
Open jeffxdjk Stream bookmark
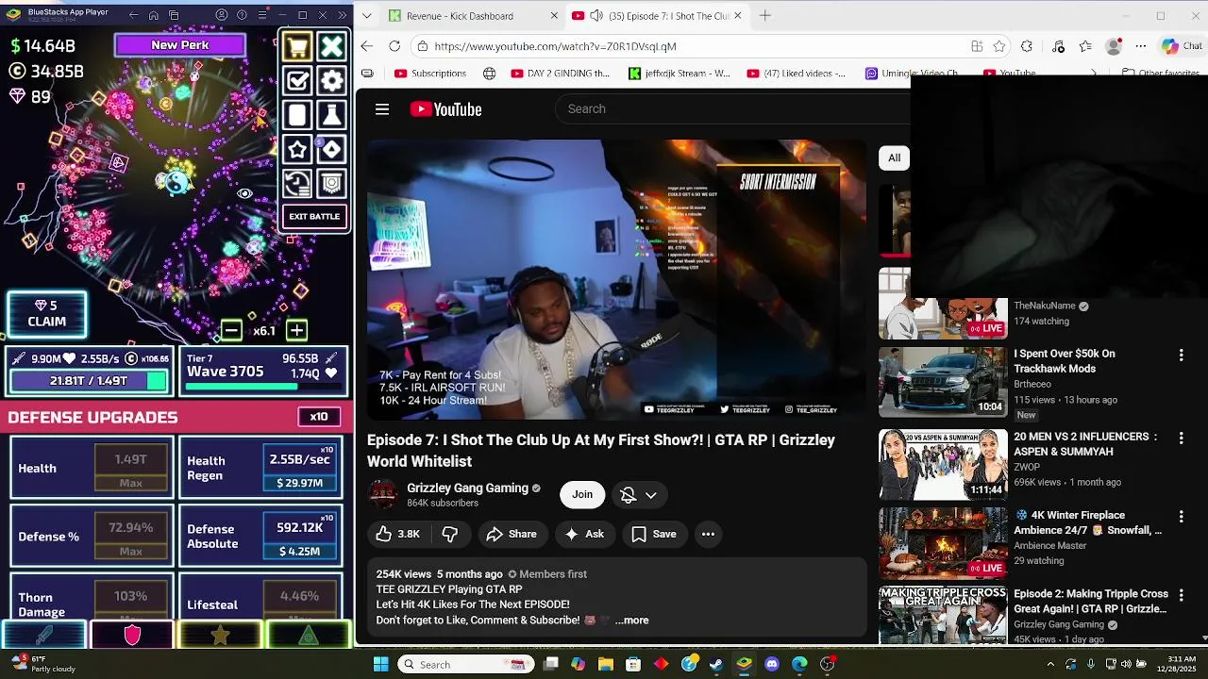click(679, 73)
